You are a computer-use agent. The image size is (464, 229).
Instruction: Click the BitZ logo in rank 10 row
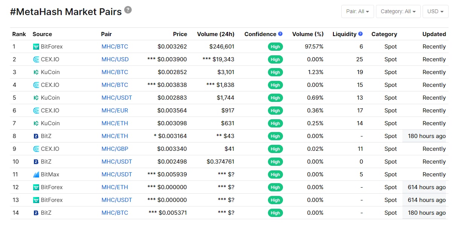tap(36, 162)
